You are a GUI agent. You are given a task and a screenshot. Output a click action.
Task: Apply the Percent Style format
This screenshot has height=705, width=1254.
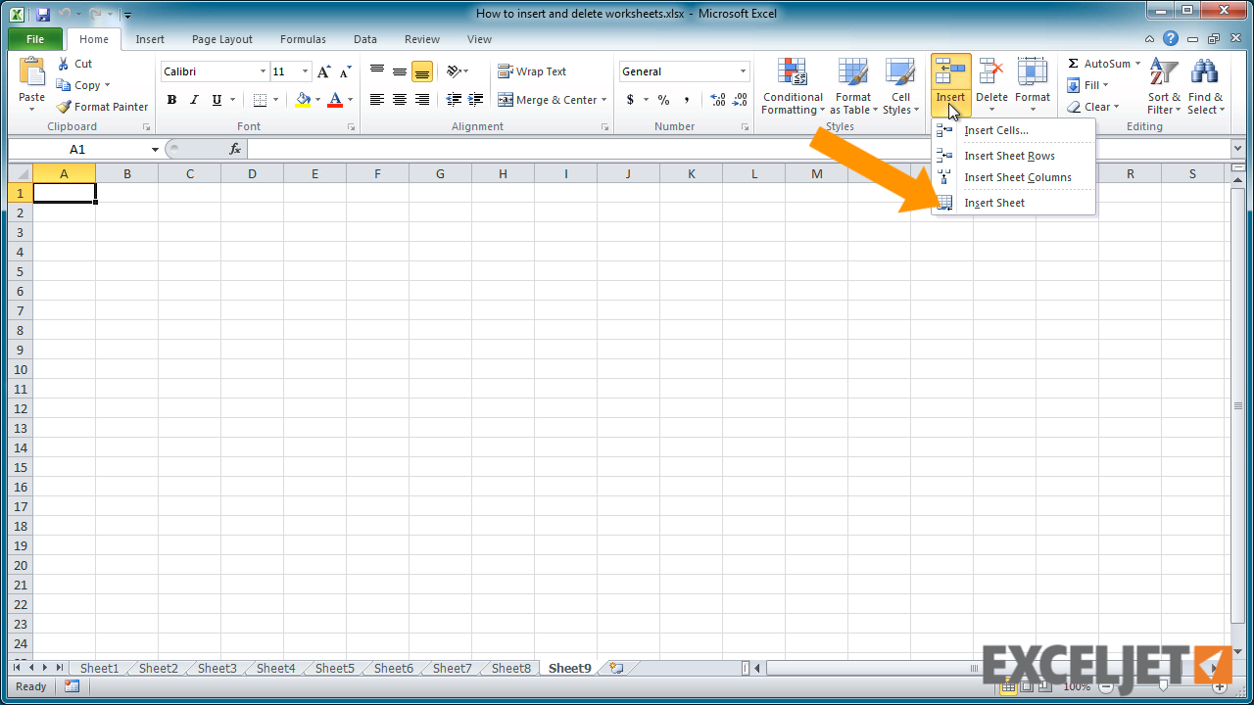(663, 100)
